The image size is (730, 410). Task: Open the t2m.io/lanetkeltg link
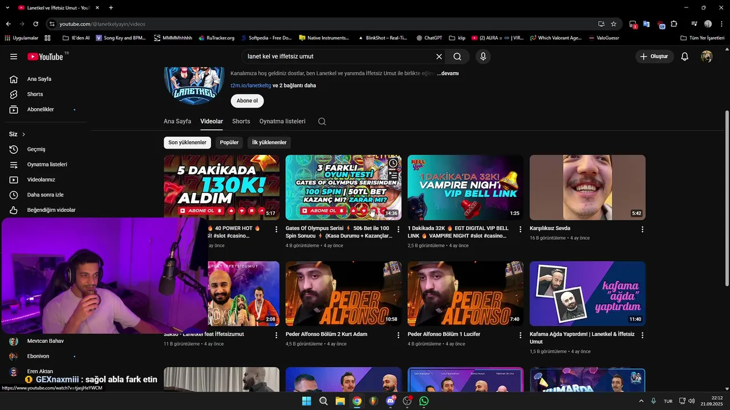(251, 85)
